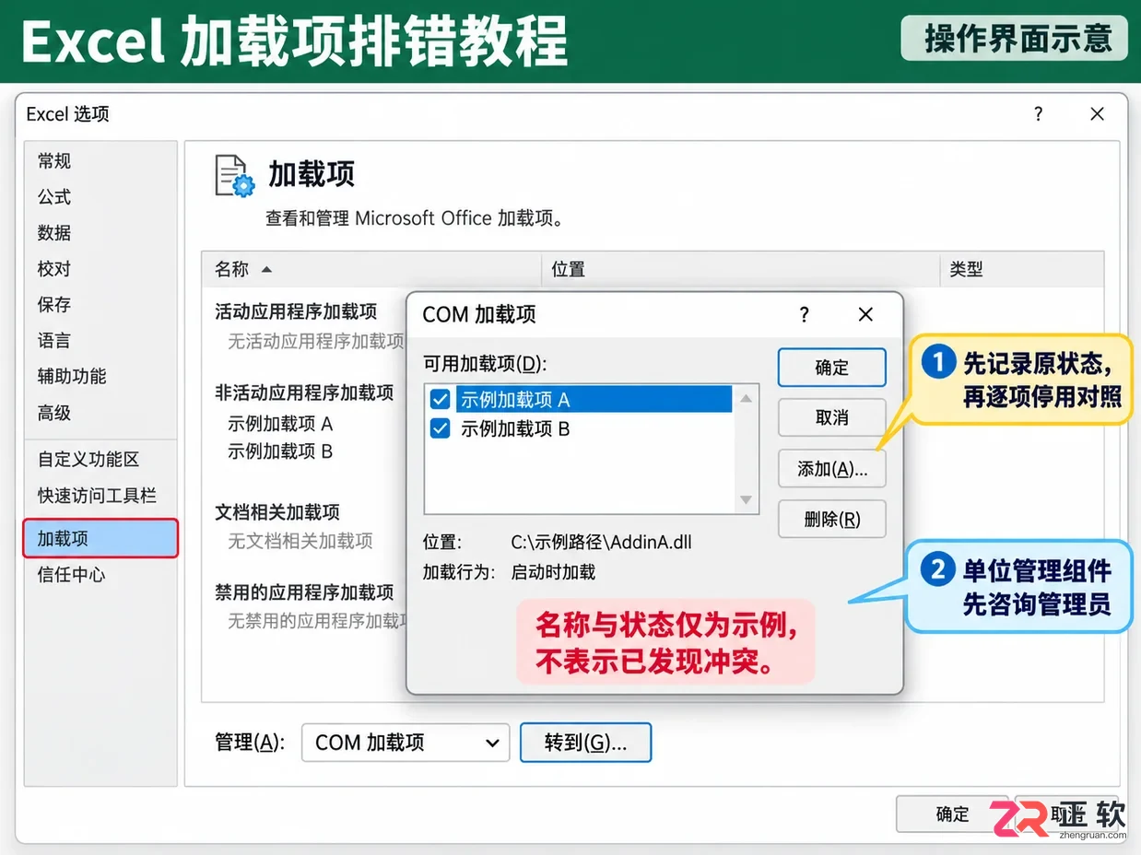Close the Excel 选项 window with X

pyautogui.click(x=1097, y=114)
